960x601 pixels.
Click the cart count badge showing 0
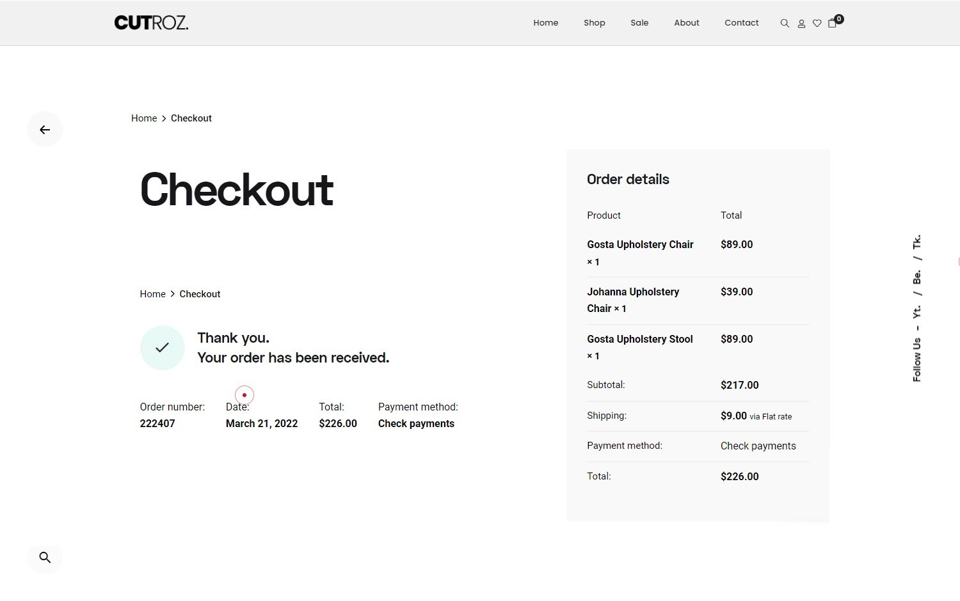coord(839,19)
